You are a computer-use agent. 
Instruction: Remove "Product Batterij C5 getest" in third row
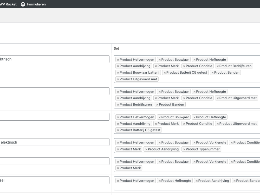pos(118,130)
